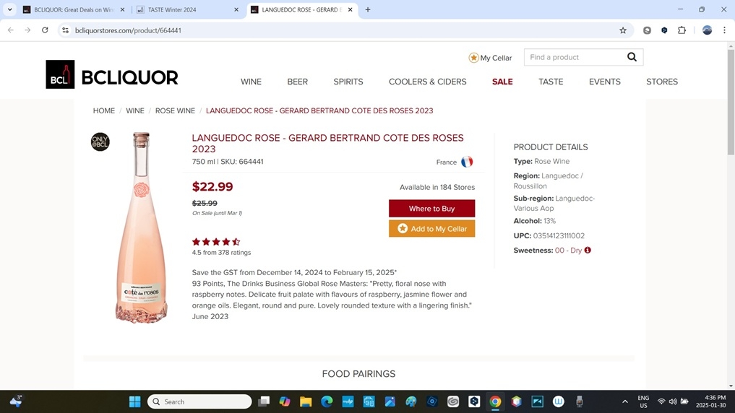Viewport: 735px width, 413px height.
Task: Open the SALE menu item
Action: click(502, 82)
